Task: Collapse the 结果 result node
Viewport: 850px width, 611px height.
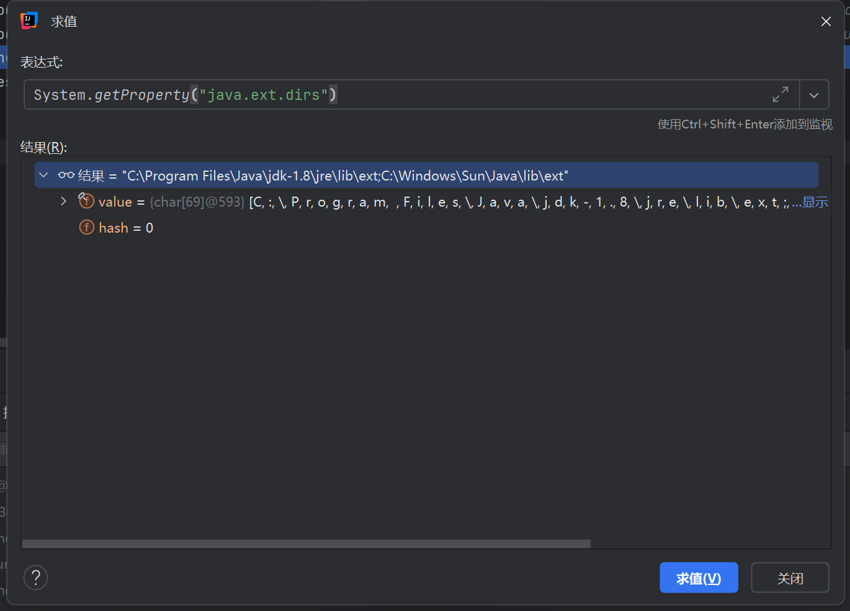Action: pos(43,175)
